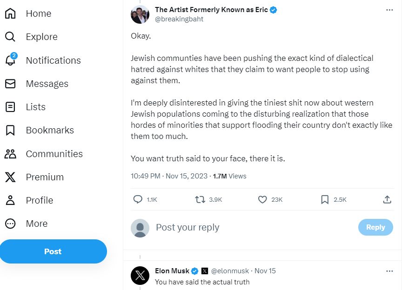
Task: Open three-dot menu on main post
Action: 389,10
